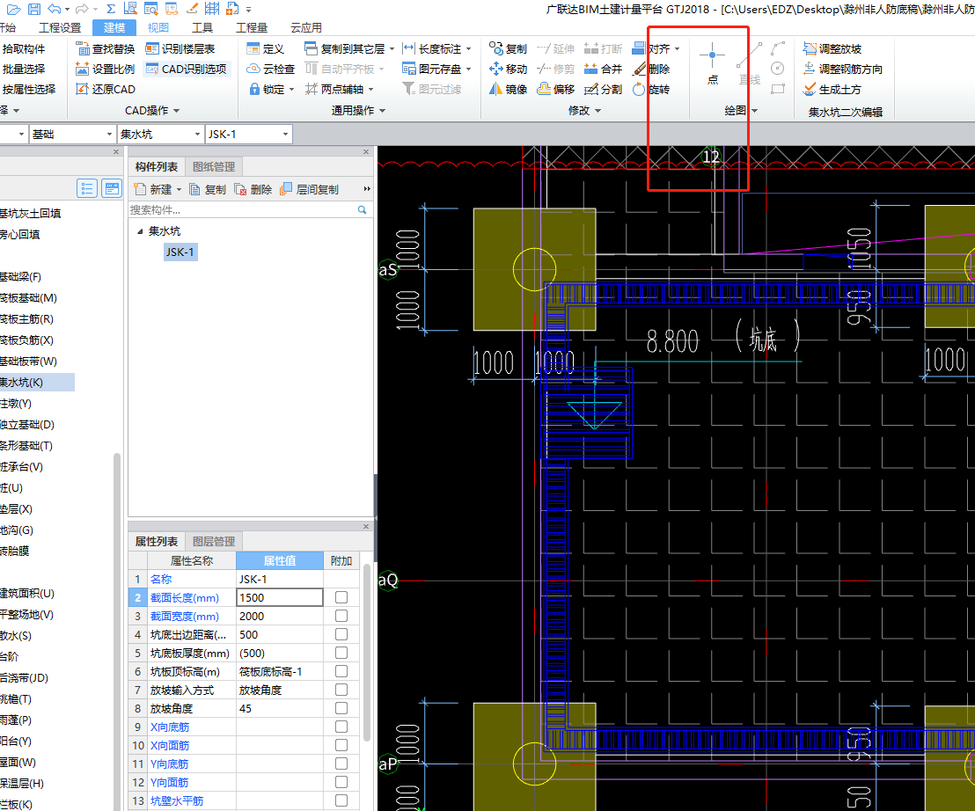The height and width of the screenshot is (811, 975).
Task: Click 层间复制 in the component list toolbar
Action: click(x=310, y=189)
